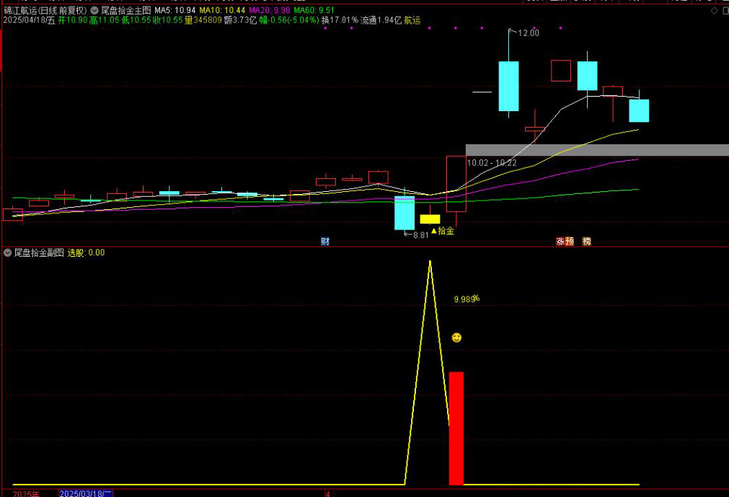Click the yellow candlestick above 拾金
This screenshot has height=497, width=729.
430,219
